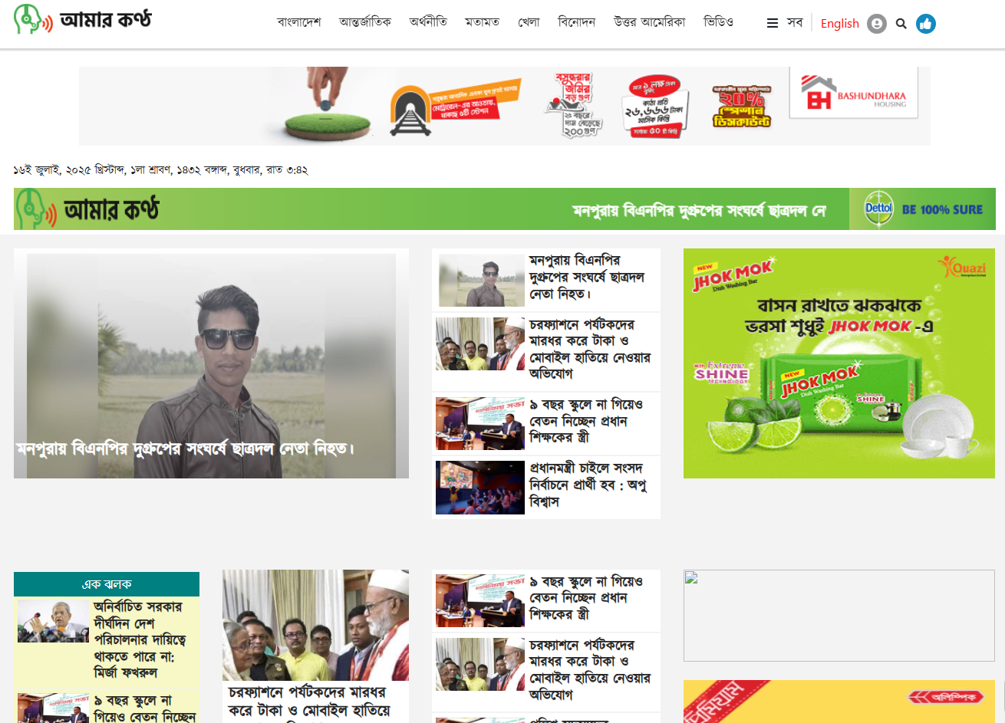Image resolution: width=1005 pixels, height=723 pixels.
Task: Read এক ঝলক headline ৯ বছর স্কুলে না
Action: click(144, 708)
